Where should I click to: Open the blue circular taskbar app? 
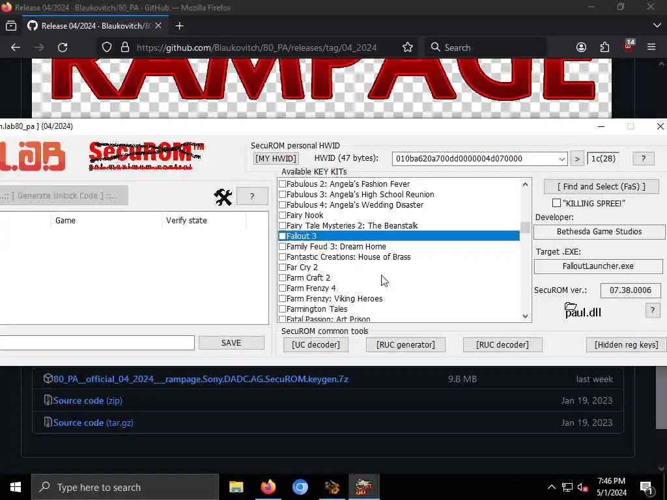click(x=300, y=487)
